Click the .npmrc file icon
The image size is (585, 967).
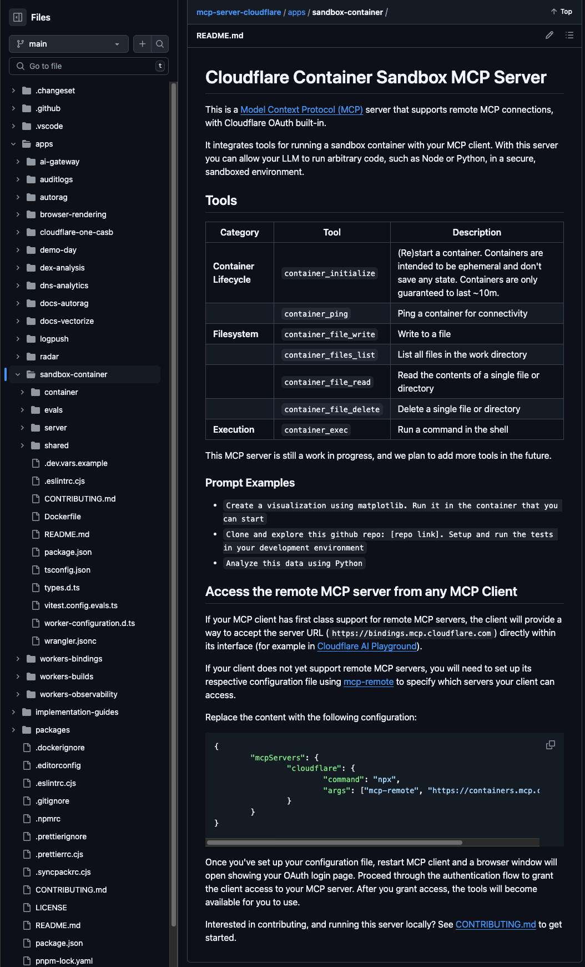click(x=27, y=819)
